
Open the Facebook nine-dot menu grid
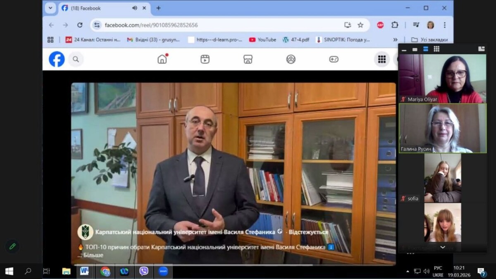pyautogui.click(x=382, y=59)
